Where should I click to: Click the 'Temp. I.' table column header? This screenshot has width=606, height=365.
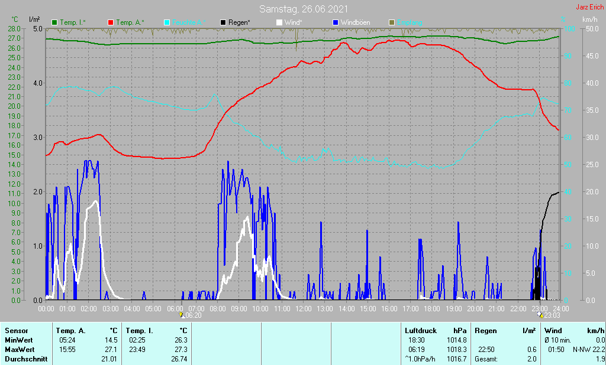click(x=139, y=331)
